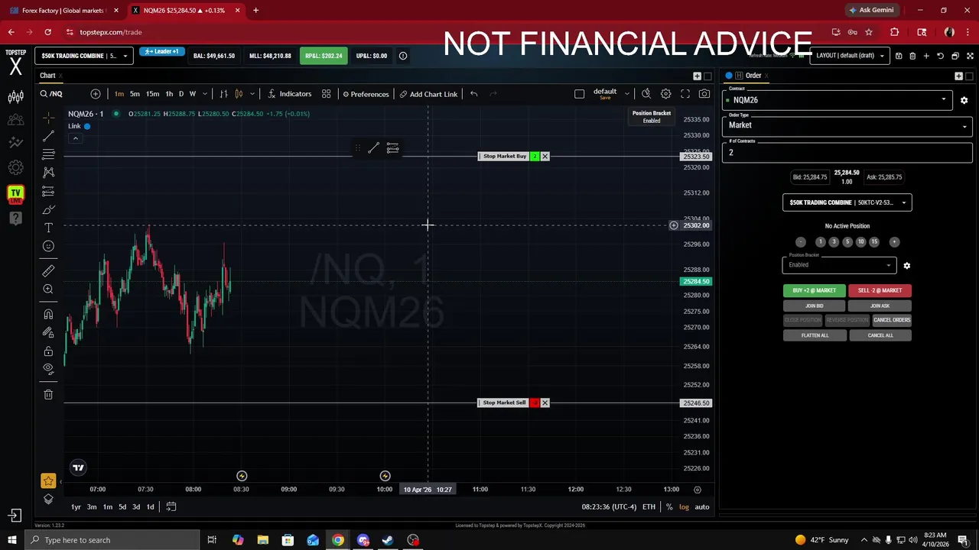Click the compare or add symbol plus icon
979x550 pixels.
96,94
